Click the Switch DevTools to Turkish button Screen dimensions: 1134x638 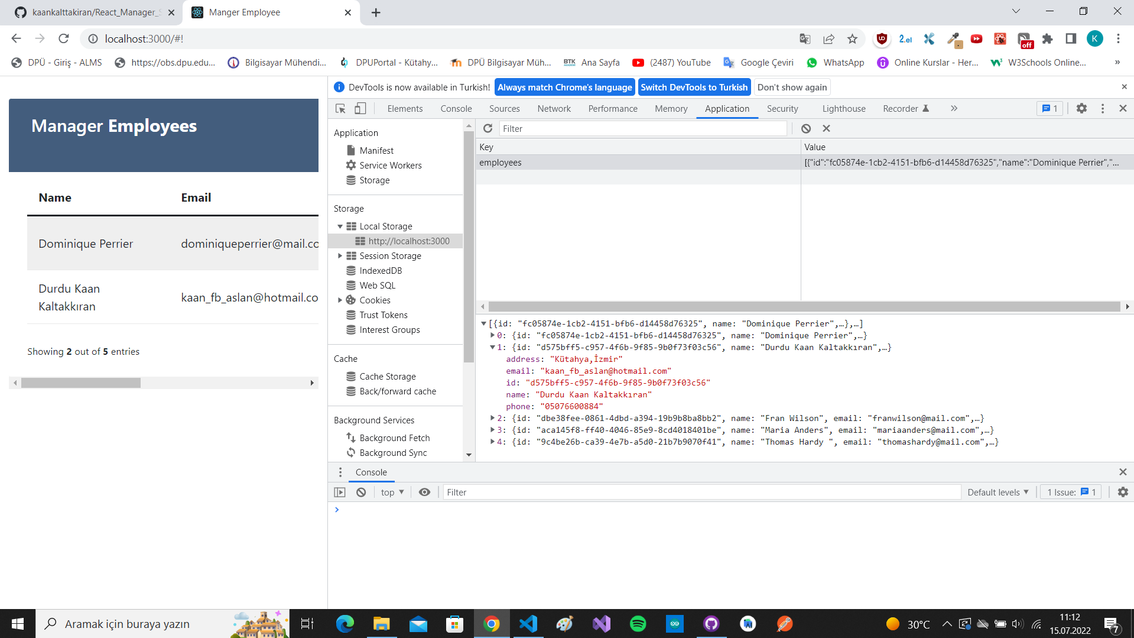point(694,87)
